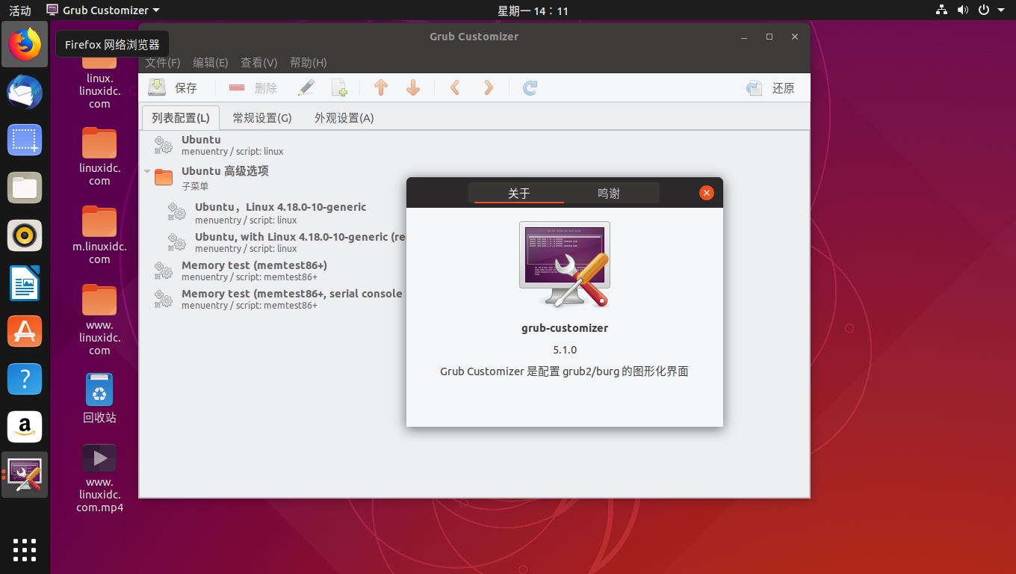The height and width of the screenshot is (574, 1016).
Task: Switch to 外观设置(A) tab
Action: click(x=344, y=117)
